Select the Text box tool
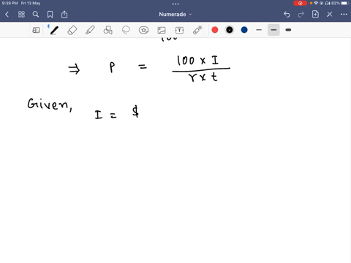The image size is (351, 263). 179,30
